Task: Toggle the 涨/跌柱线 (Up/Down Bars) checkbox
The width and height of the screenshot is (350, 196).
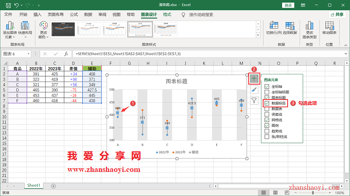Action: [267, 136]
